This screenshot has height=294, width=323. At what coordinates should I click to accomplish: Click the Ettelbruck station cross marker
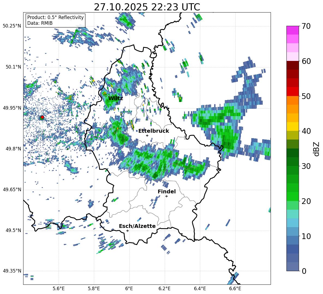(x=147, y=135)
